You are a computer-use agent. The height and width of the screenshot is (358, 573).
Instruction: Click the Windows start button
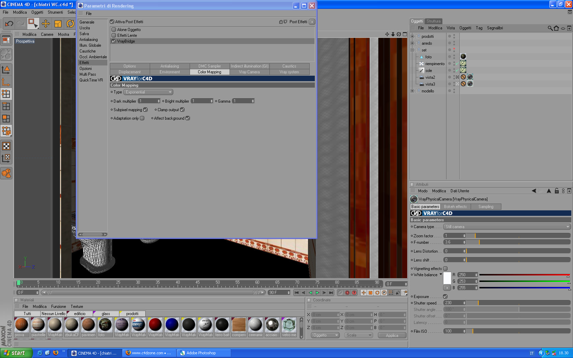[x=16, y=353]
